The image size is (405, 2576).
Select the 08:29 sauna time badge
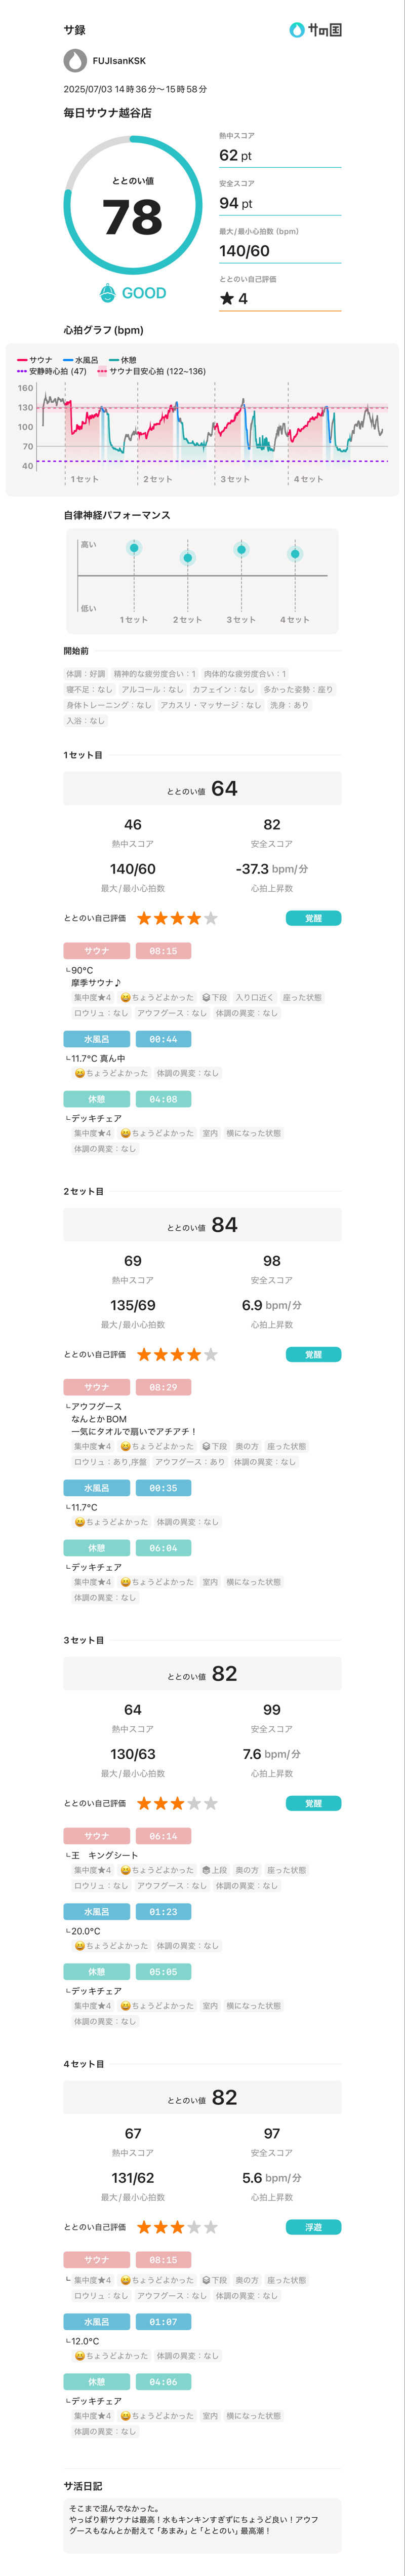163,1387
